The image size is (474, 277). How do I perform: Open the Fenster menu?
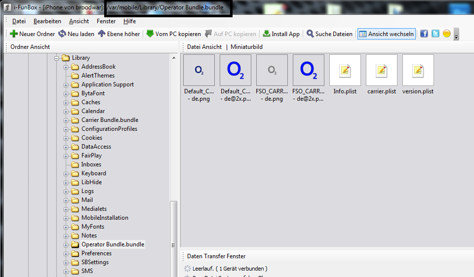(106, 21)
